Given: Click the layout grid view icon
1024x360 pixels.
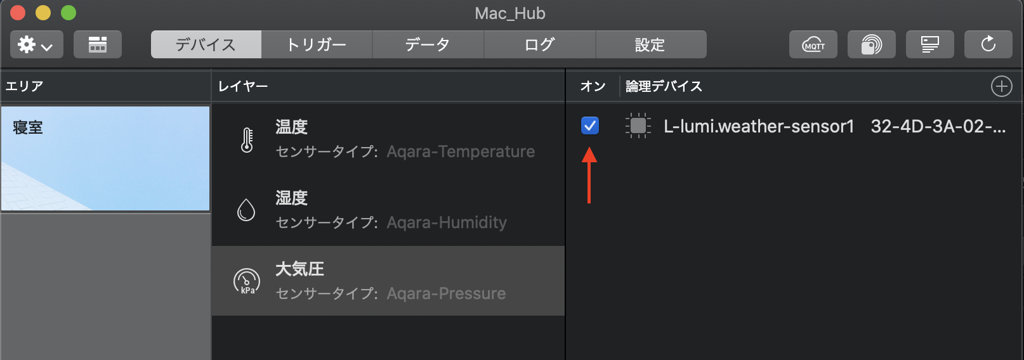Looking at the screenshot, I should pos(98,44).
